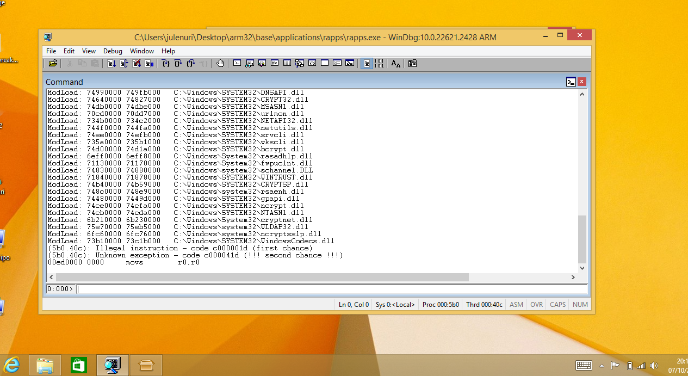688x376 pixels.
Task: Click the Step Into toolbar icon
Action: click(x=166, y=63)
